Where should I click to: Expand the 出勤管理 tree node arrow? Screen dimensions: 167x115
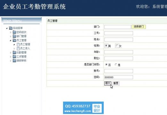tap(11, 53)
